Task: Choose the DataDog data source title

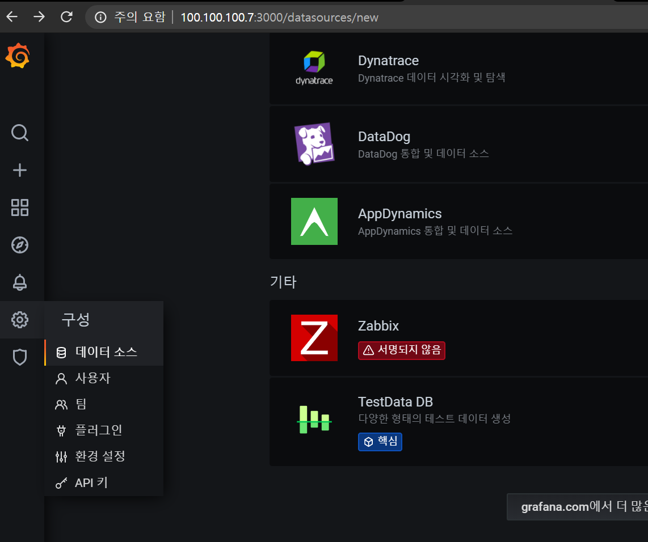Action: (x=384, y=137)
